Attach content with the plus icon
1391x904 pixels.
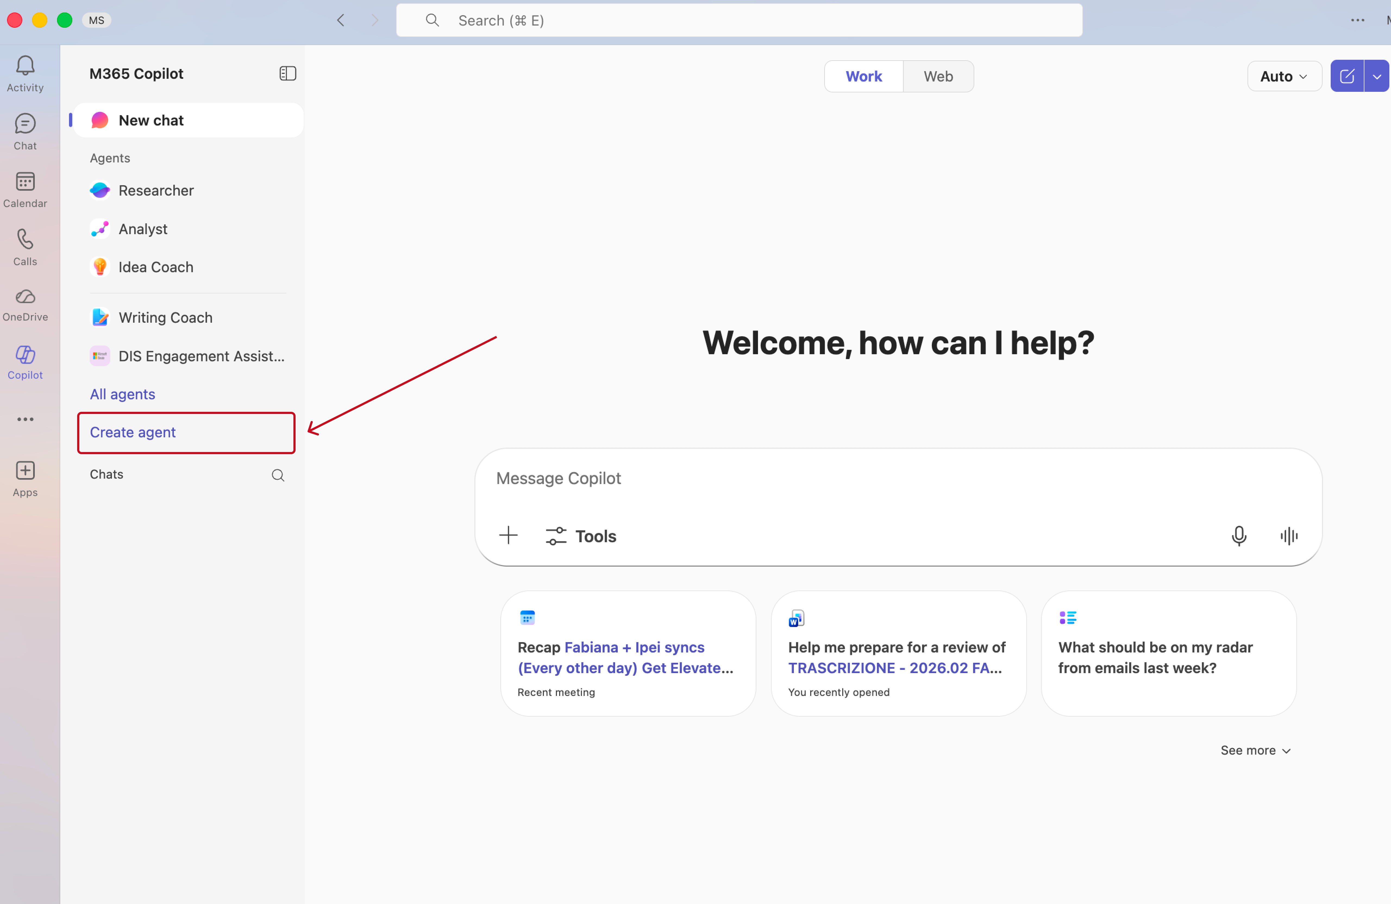(x=508, y=535)
